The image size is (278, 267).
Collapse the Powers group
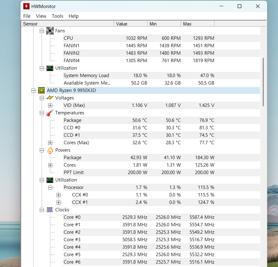click(x=42, y=150)
